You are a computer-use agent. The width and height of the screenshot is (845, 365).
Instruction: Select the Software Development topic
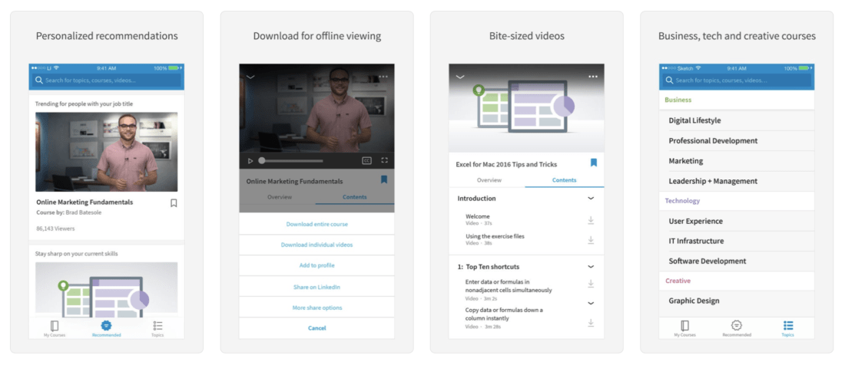(707, 261)
